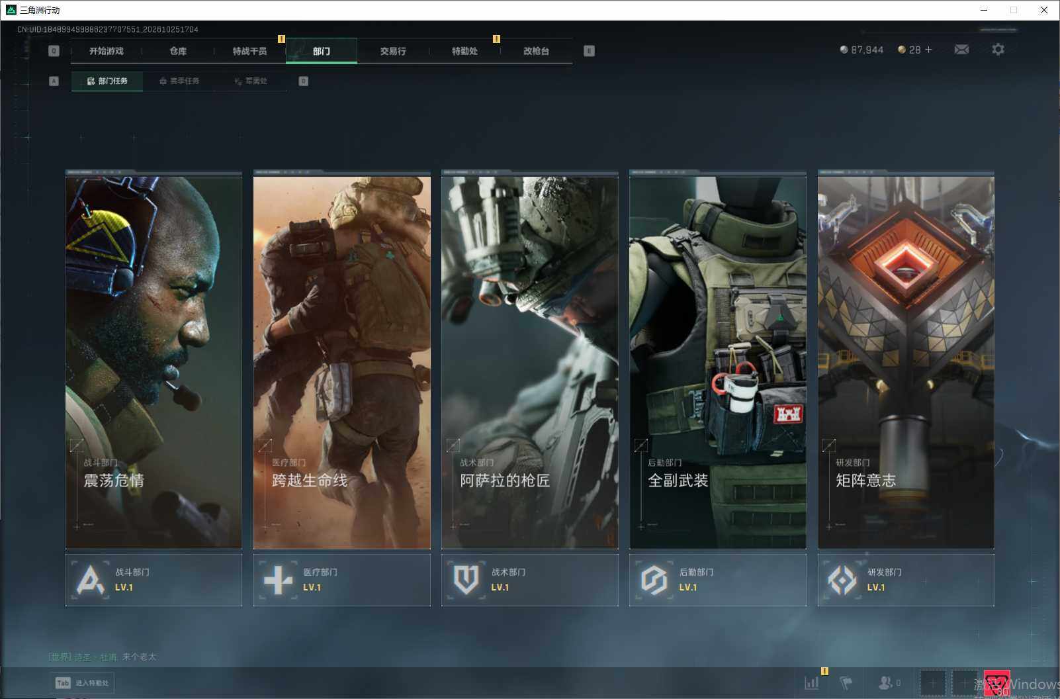Open the 特勤处 tab
Viewport: 1060px width, 699px height.
[464, 51]
